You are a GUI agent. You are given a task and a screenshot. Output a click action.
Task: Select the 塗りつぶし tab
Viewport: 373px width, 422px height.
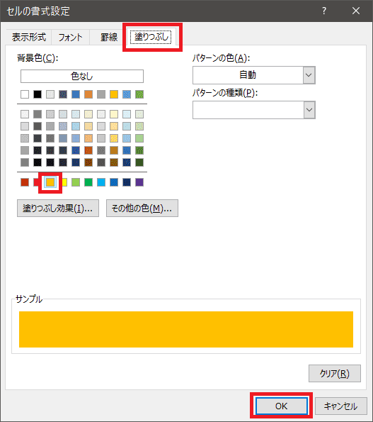pyautogui.click(x=151, y=36)
